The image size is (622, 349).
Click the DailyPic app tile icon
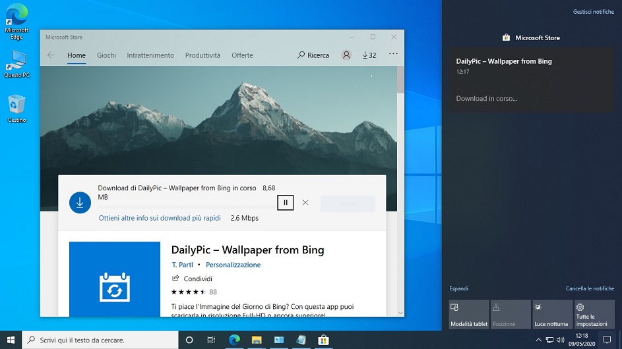[x=115, y=279]
